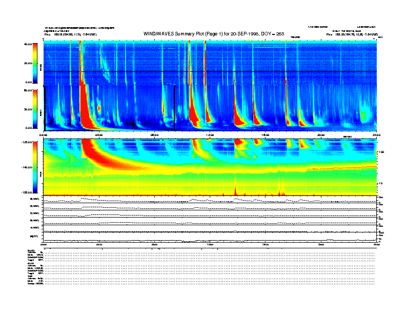Click the 16:00 time label under the RAD1 spectrogram
406x314 pixels.
(x=265, y=135)
